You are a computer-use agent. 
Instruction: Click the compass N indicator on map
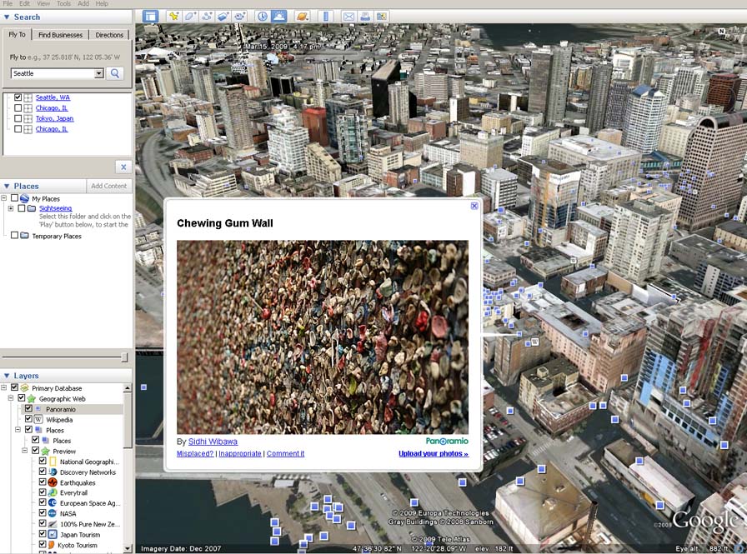click(x=722, y=32)
